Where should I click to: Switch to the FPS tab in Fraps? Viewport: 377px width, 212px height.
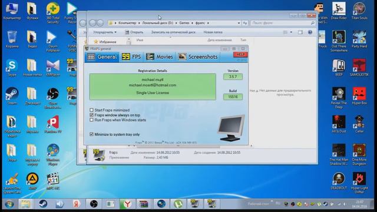(x=131, y=57)
